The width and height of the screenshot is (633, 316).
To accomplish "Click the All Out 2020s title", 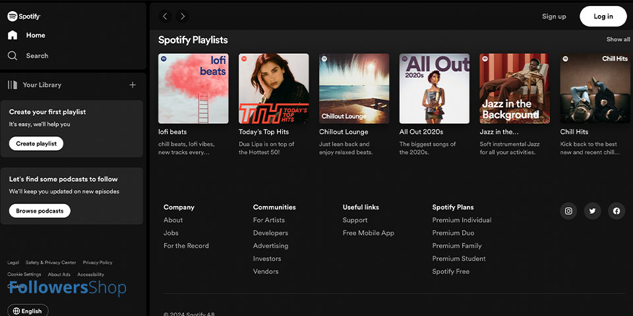I will coord(421,132).
